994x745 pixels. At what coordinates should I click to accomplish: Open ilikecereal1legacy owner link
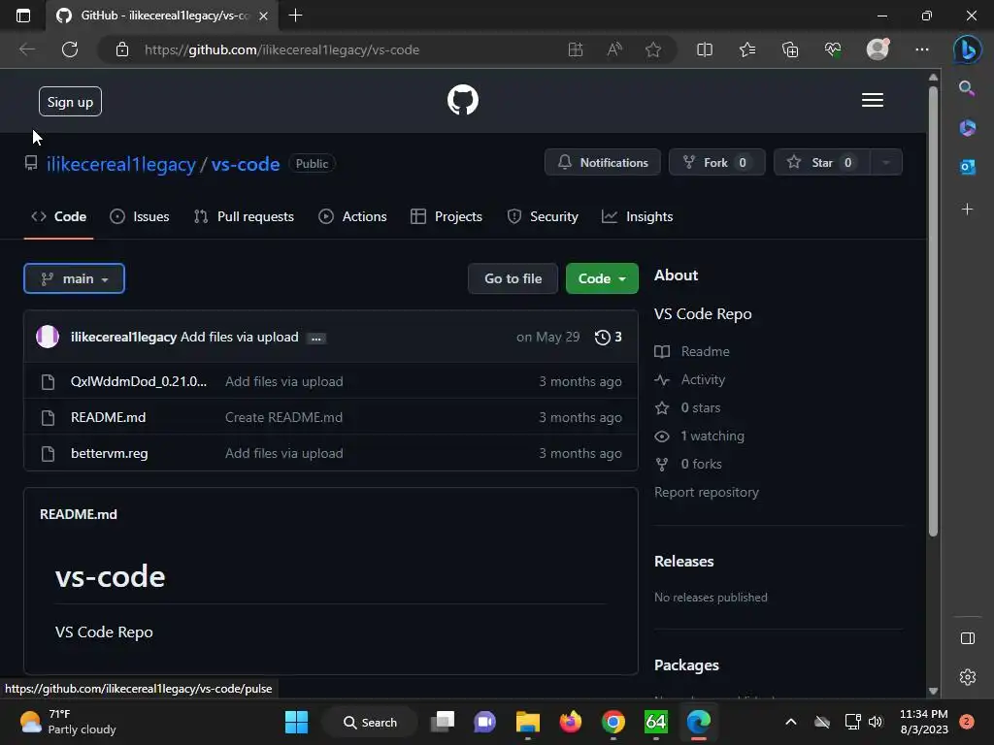(x=121, y=164)
